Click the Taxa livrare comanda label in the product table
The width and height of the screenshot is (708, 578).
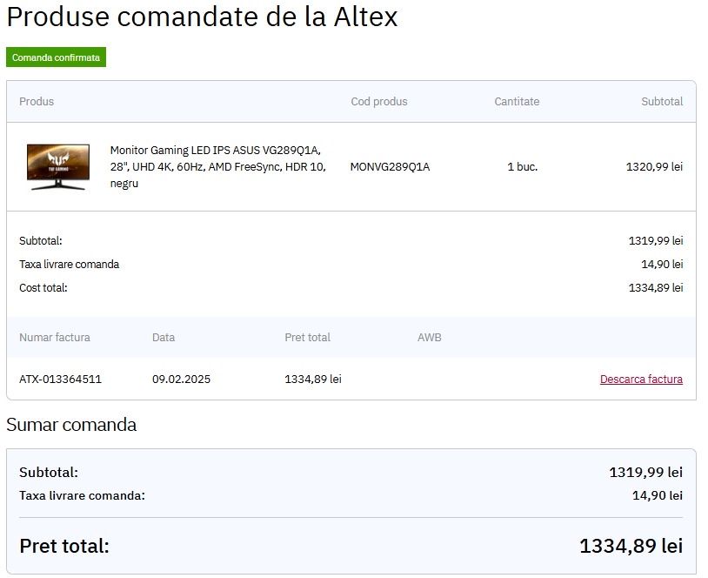[69, 265]
